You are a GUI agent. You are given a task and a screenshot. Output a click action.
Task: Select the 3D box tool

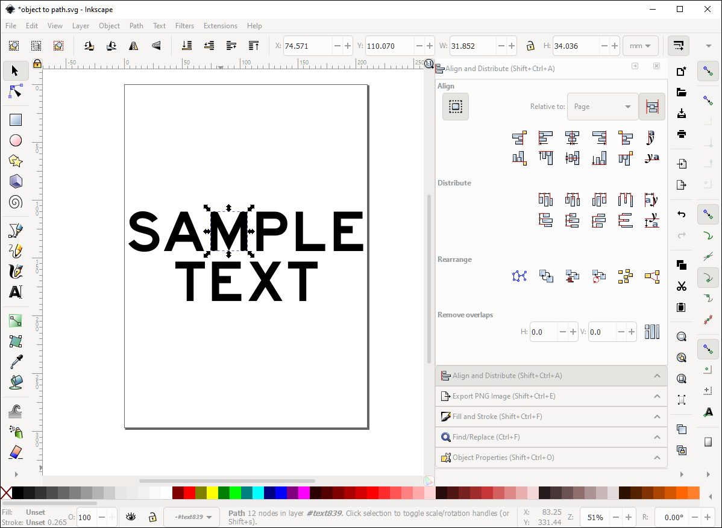[16, 181]
